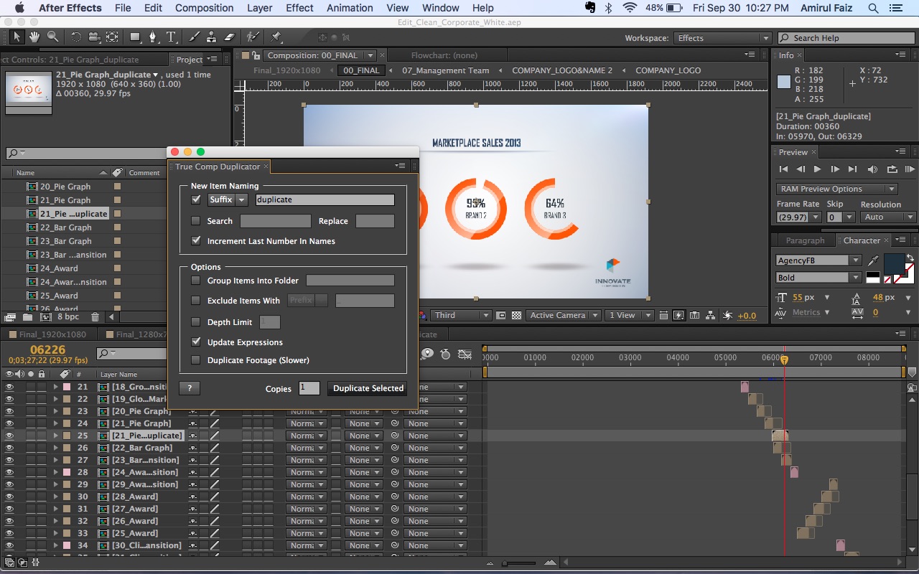Open the Layer menu

tap(259, 8)
